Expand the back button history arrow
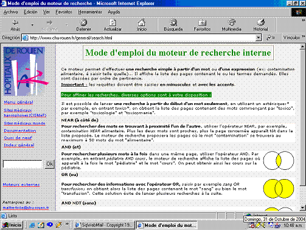 tap(32, 25)
